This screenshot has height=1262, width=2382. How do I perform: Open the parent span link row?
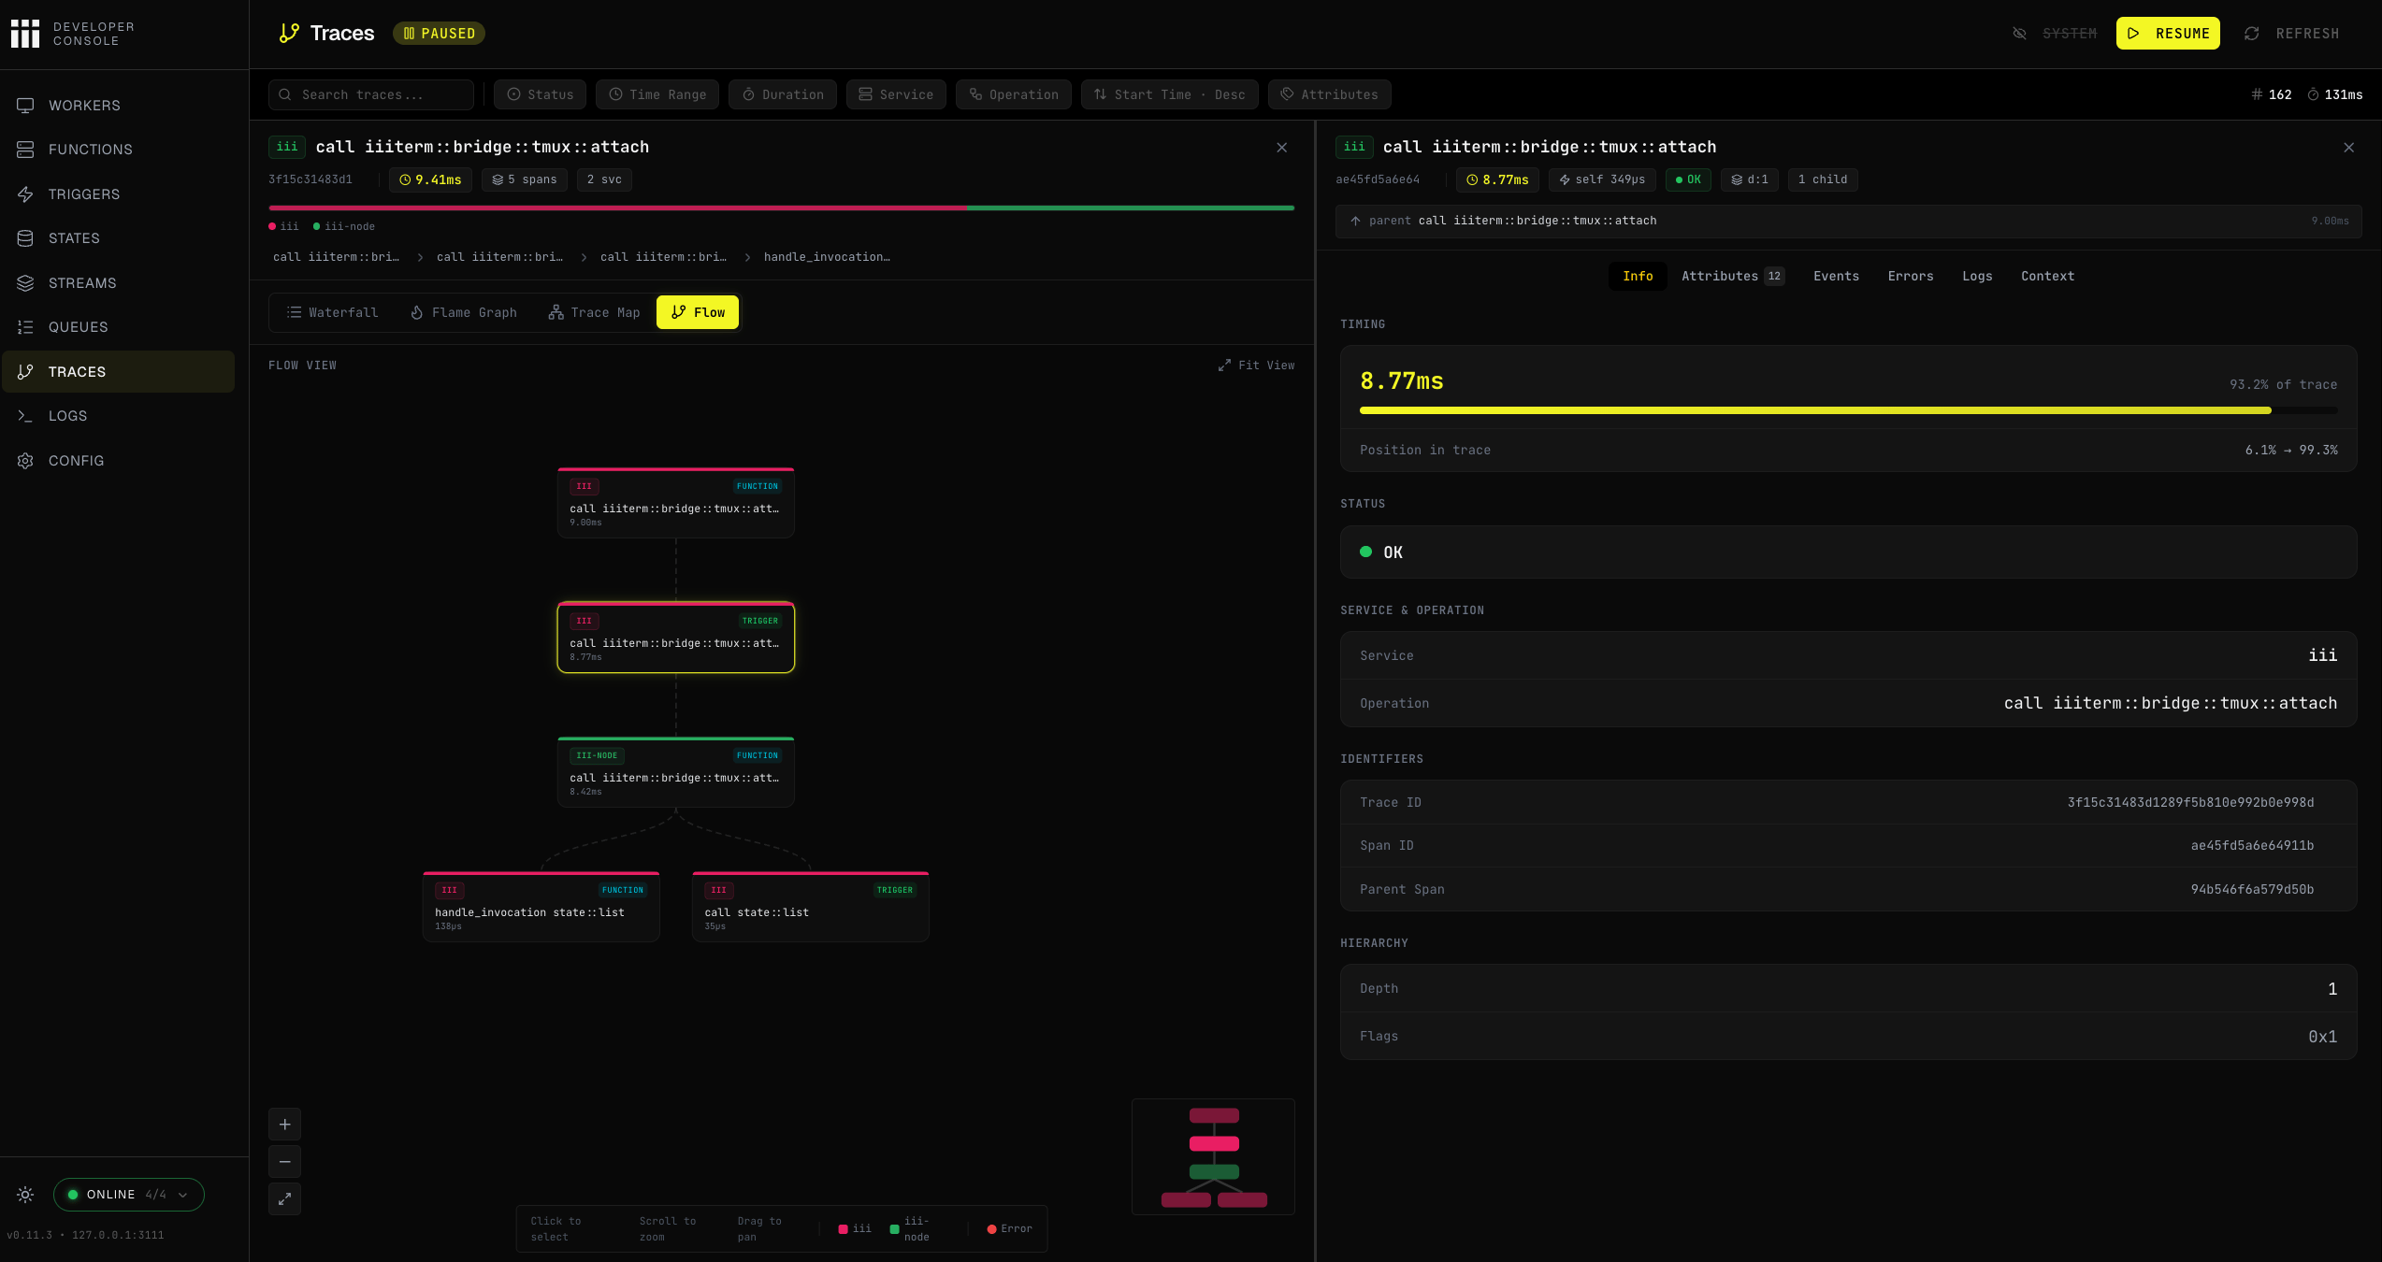click(1848, 222)
